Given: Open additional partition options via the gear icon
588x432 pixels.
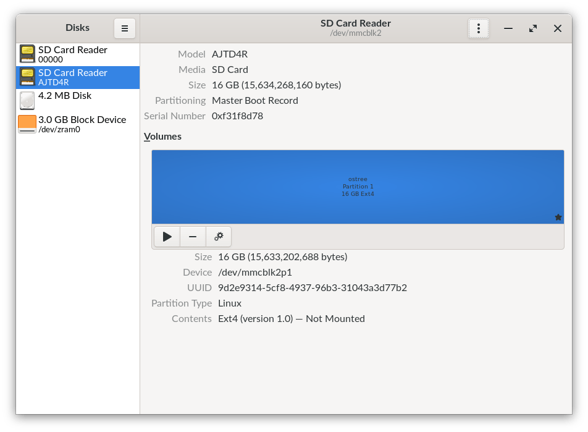Looking at the screenshot, I should [x=219, y=236].
